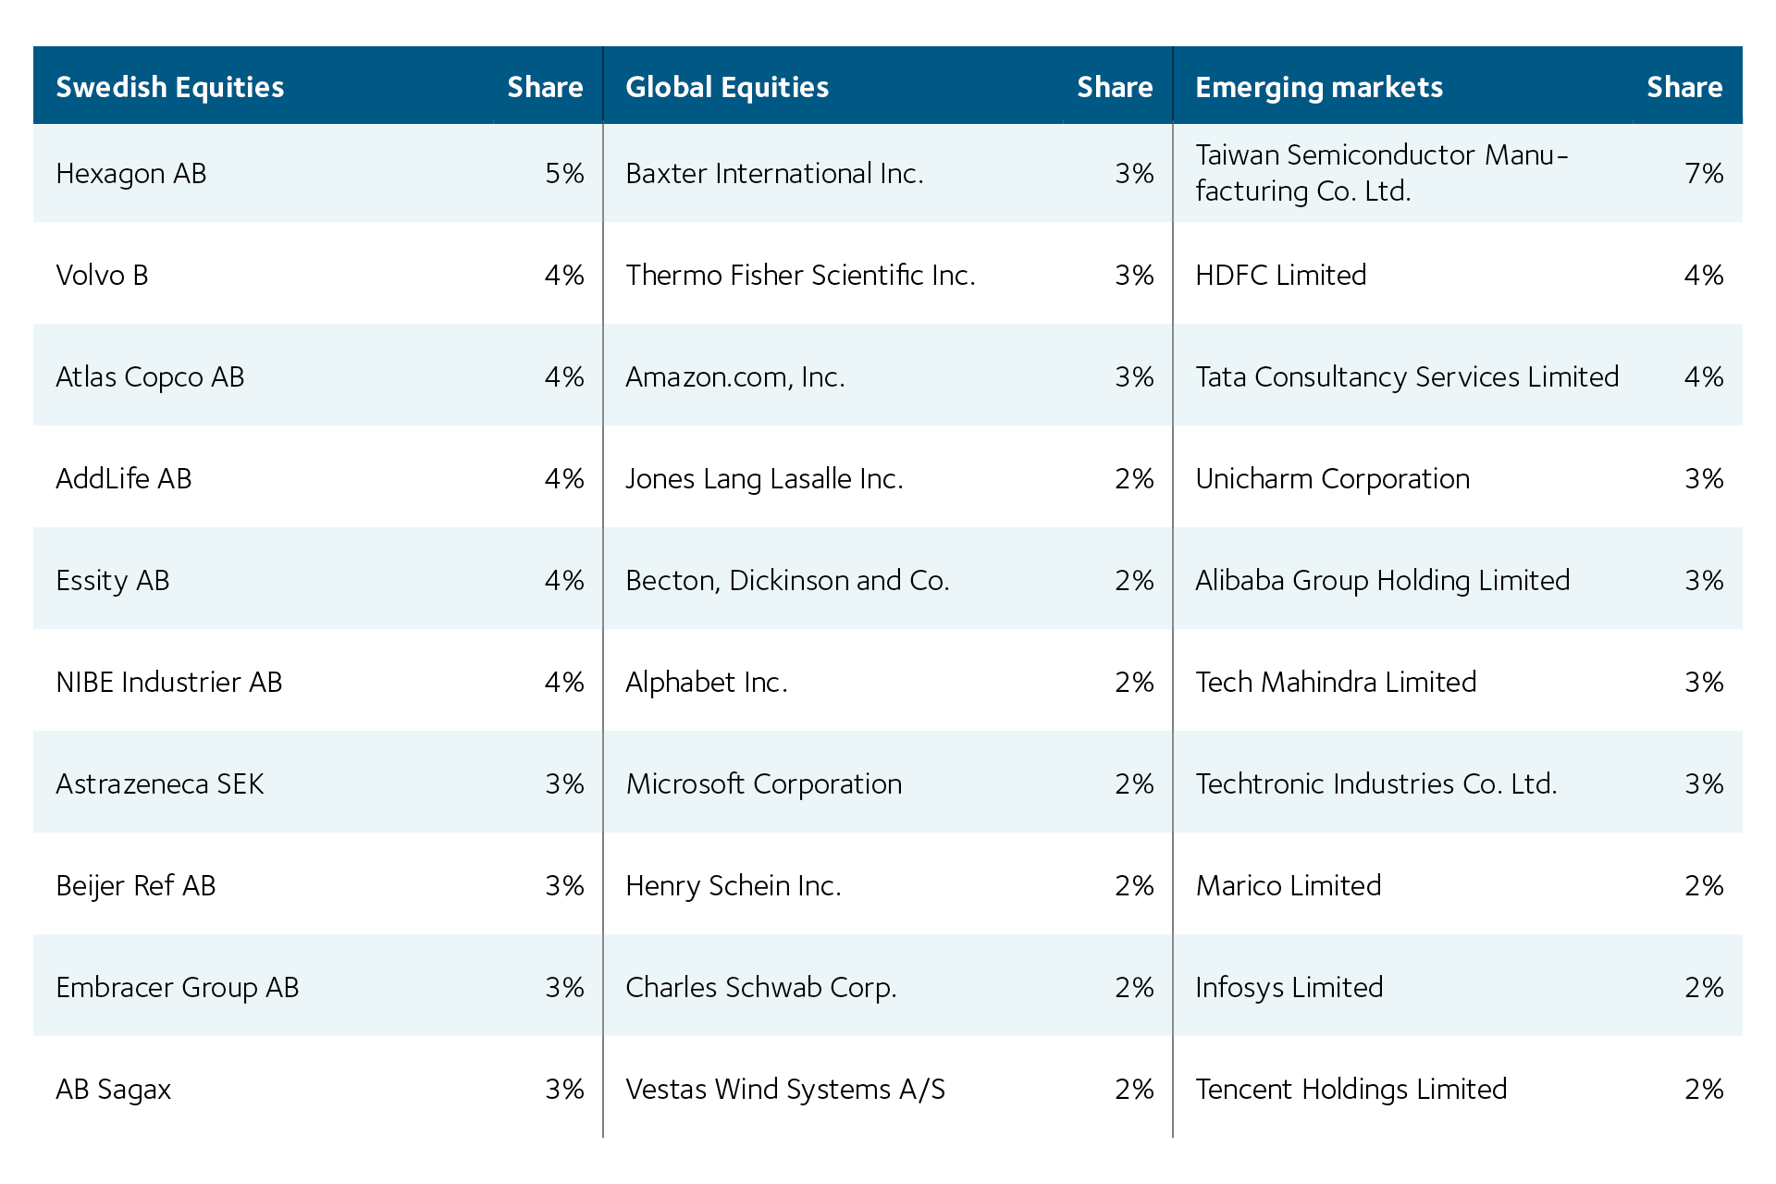Click the Microsoft Corporation row
The height and width of the screenshot is (1184, 1776).
(x=888, y=783)
